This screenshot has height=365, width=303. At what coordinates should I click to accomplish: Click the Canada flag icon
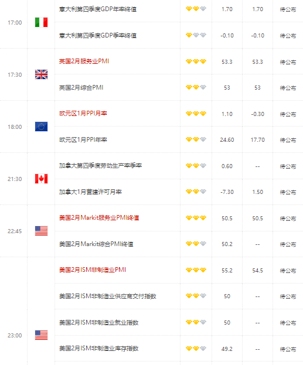pyautogui.click(x=41, y=179)
